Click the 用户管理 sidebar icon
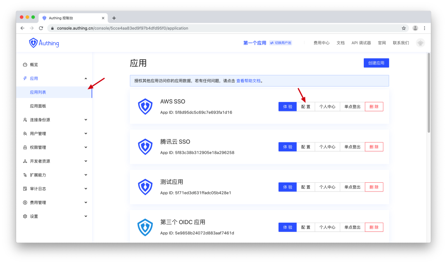 (25, 134)
